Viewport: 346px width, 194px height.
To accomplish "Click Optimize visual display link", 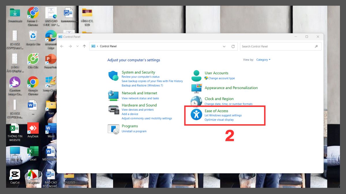I will (219, 120).
